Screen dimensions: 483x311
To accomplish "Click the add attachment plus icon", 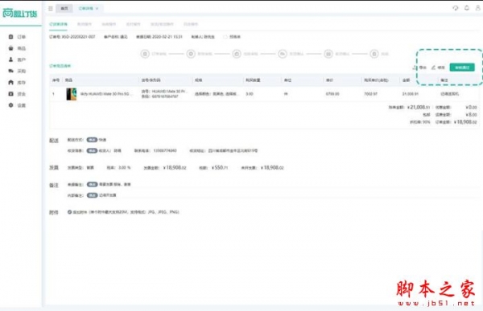I will [x=69, y=212].
